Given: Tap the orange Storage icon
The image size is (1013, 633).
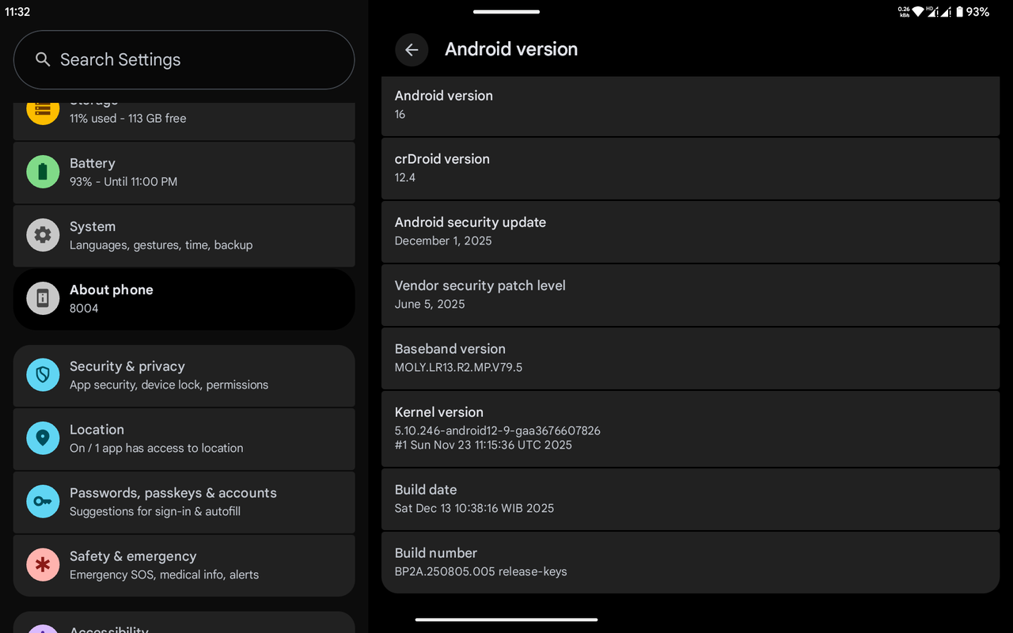Looking at the screenshot, I should point(43,111).
